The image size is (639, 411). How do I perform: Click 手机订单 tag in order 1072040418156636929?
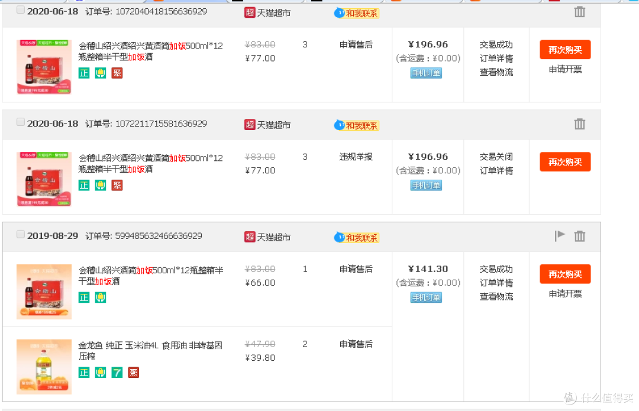(x=426, y=73)
